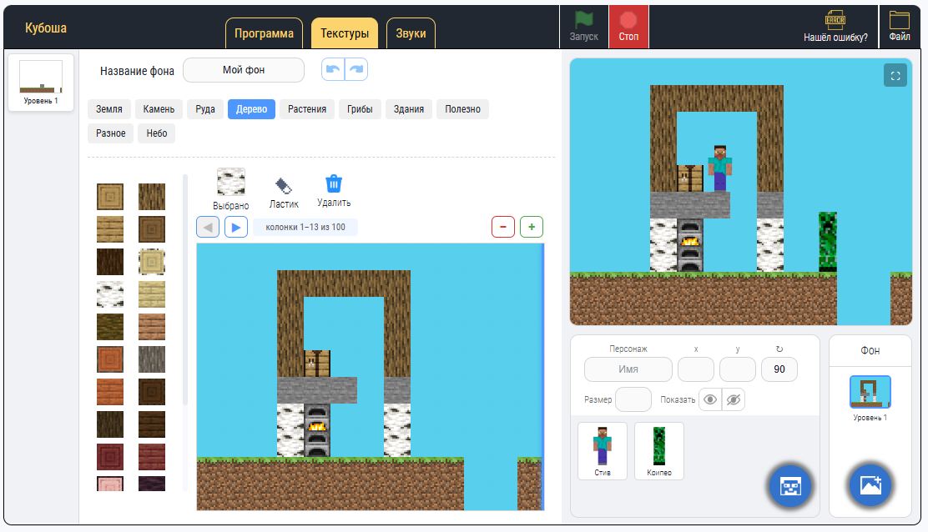Click the add new background round button
This screenshot has width=928, height=532.
point(870,485)
